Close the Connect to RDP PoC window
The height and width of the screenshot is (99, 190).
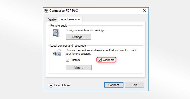pyautogui.click(x=144, y=11)
